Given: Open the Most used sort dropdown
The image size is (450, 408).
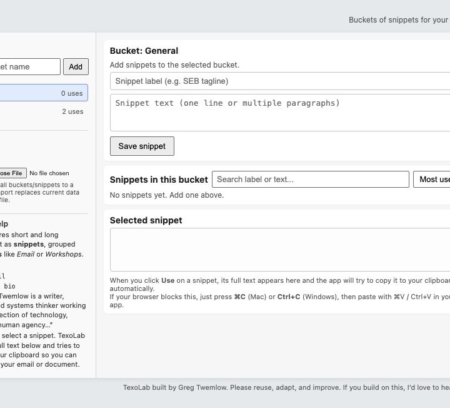Looking at the screenshot, I should coord(432,180).
